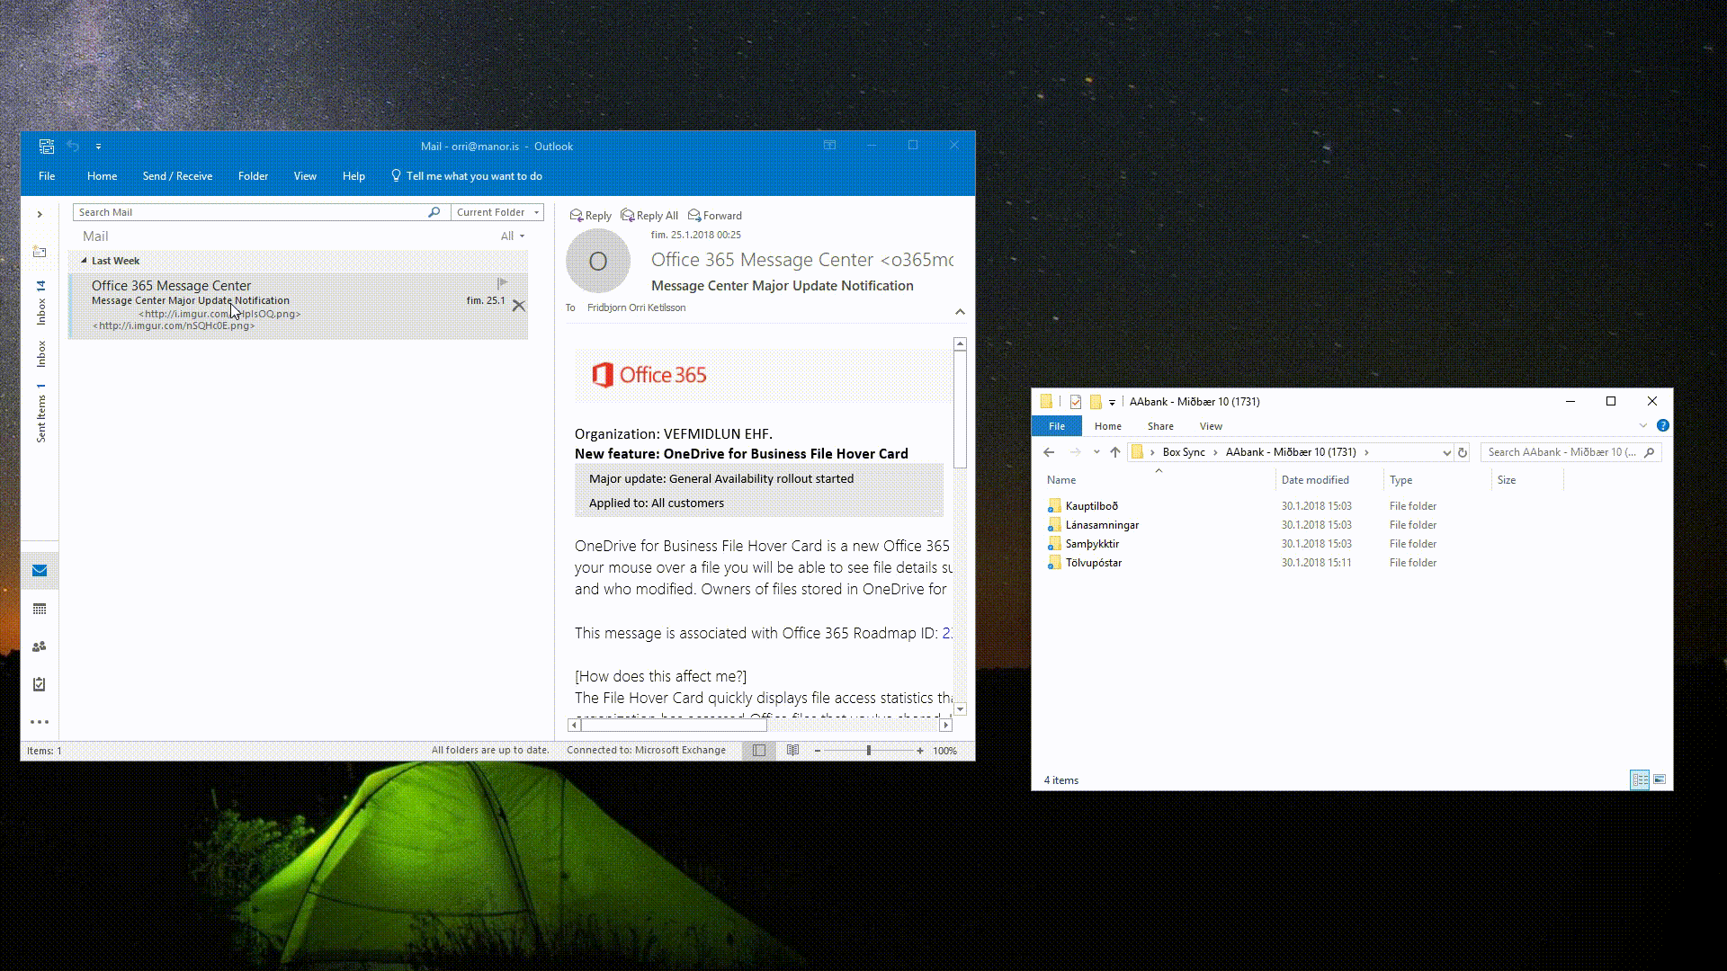The image size is (1727, 971).
Task: Switch to Reading view in status bar
Action: pos(792,751)
